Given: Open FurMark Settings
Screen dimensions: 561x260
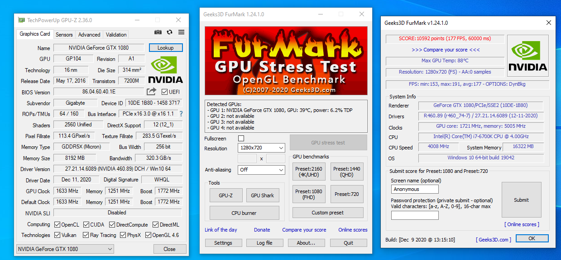Looking at the screenshot, I should click(223, 243).
